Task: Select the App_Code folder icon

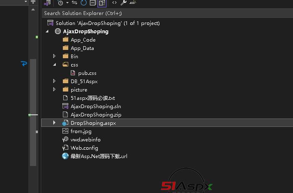Action: 65,40
